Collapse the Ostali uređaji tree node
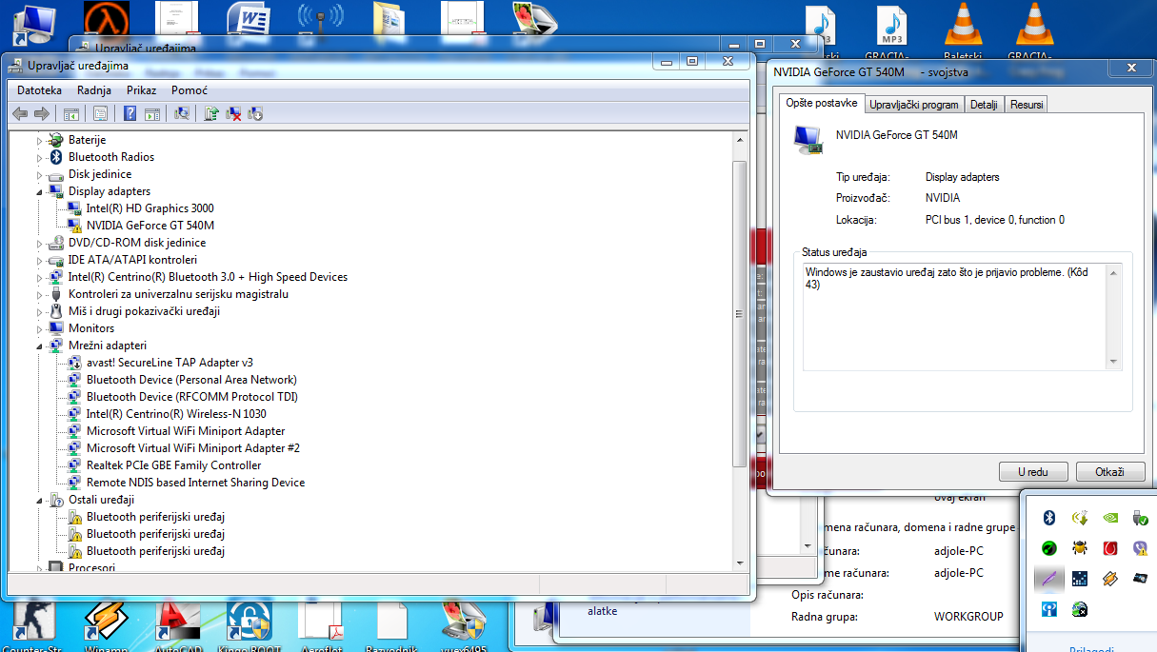The height and width of the screenshot is (652, 1157). [x=40, y=500]
